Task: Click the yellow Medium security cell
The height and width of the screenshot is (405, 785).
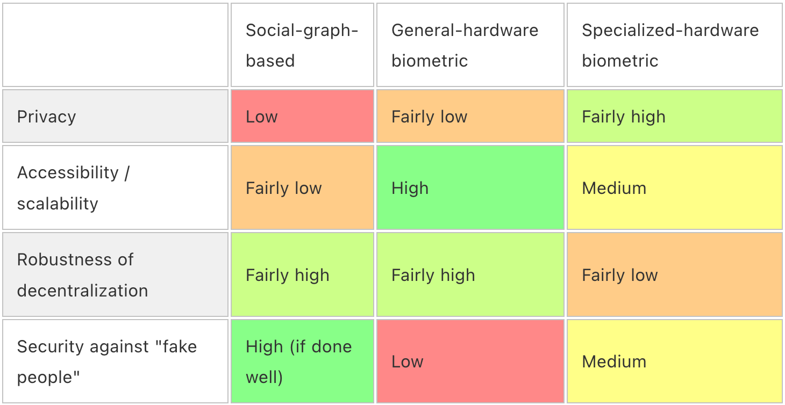Action: coord(674,361)
